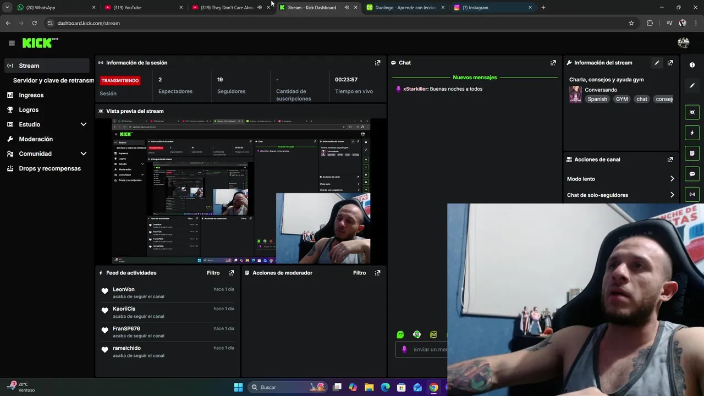Mute the Stream - Kick Dashboard tab audio

[346, 8]
